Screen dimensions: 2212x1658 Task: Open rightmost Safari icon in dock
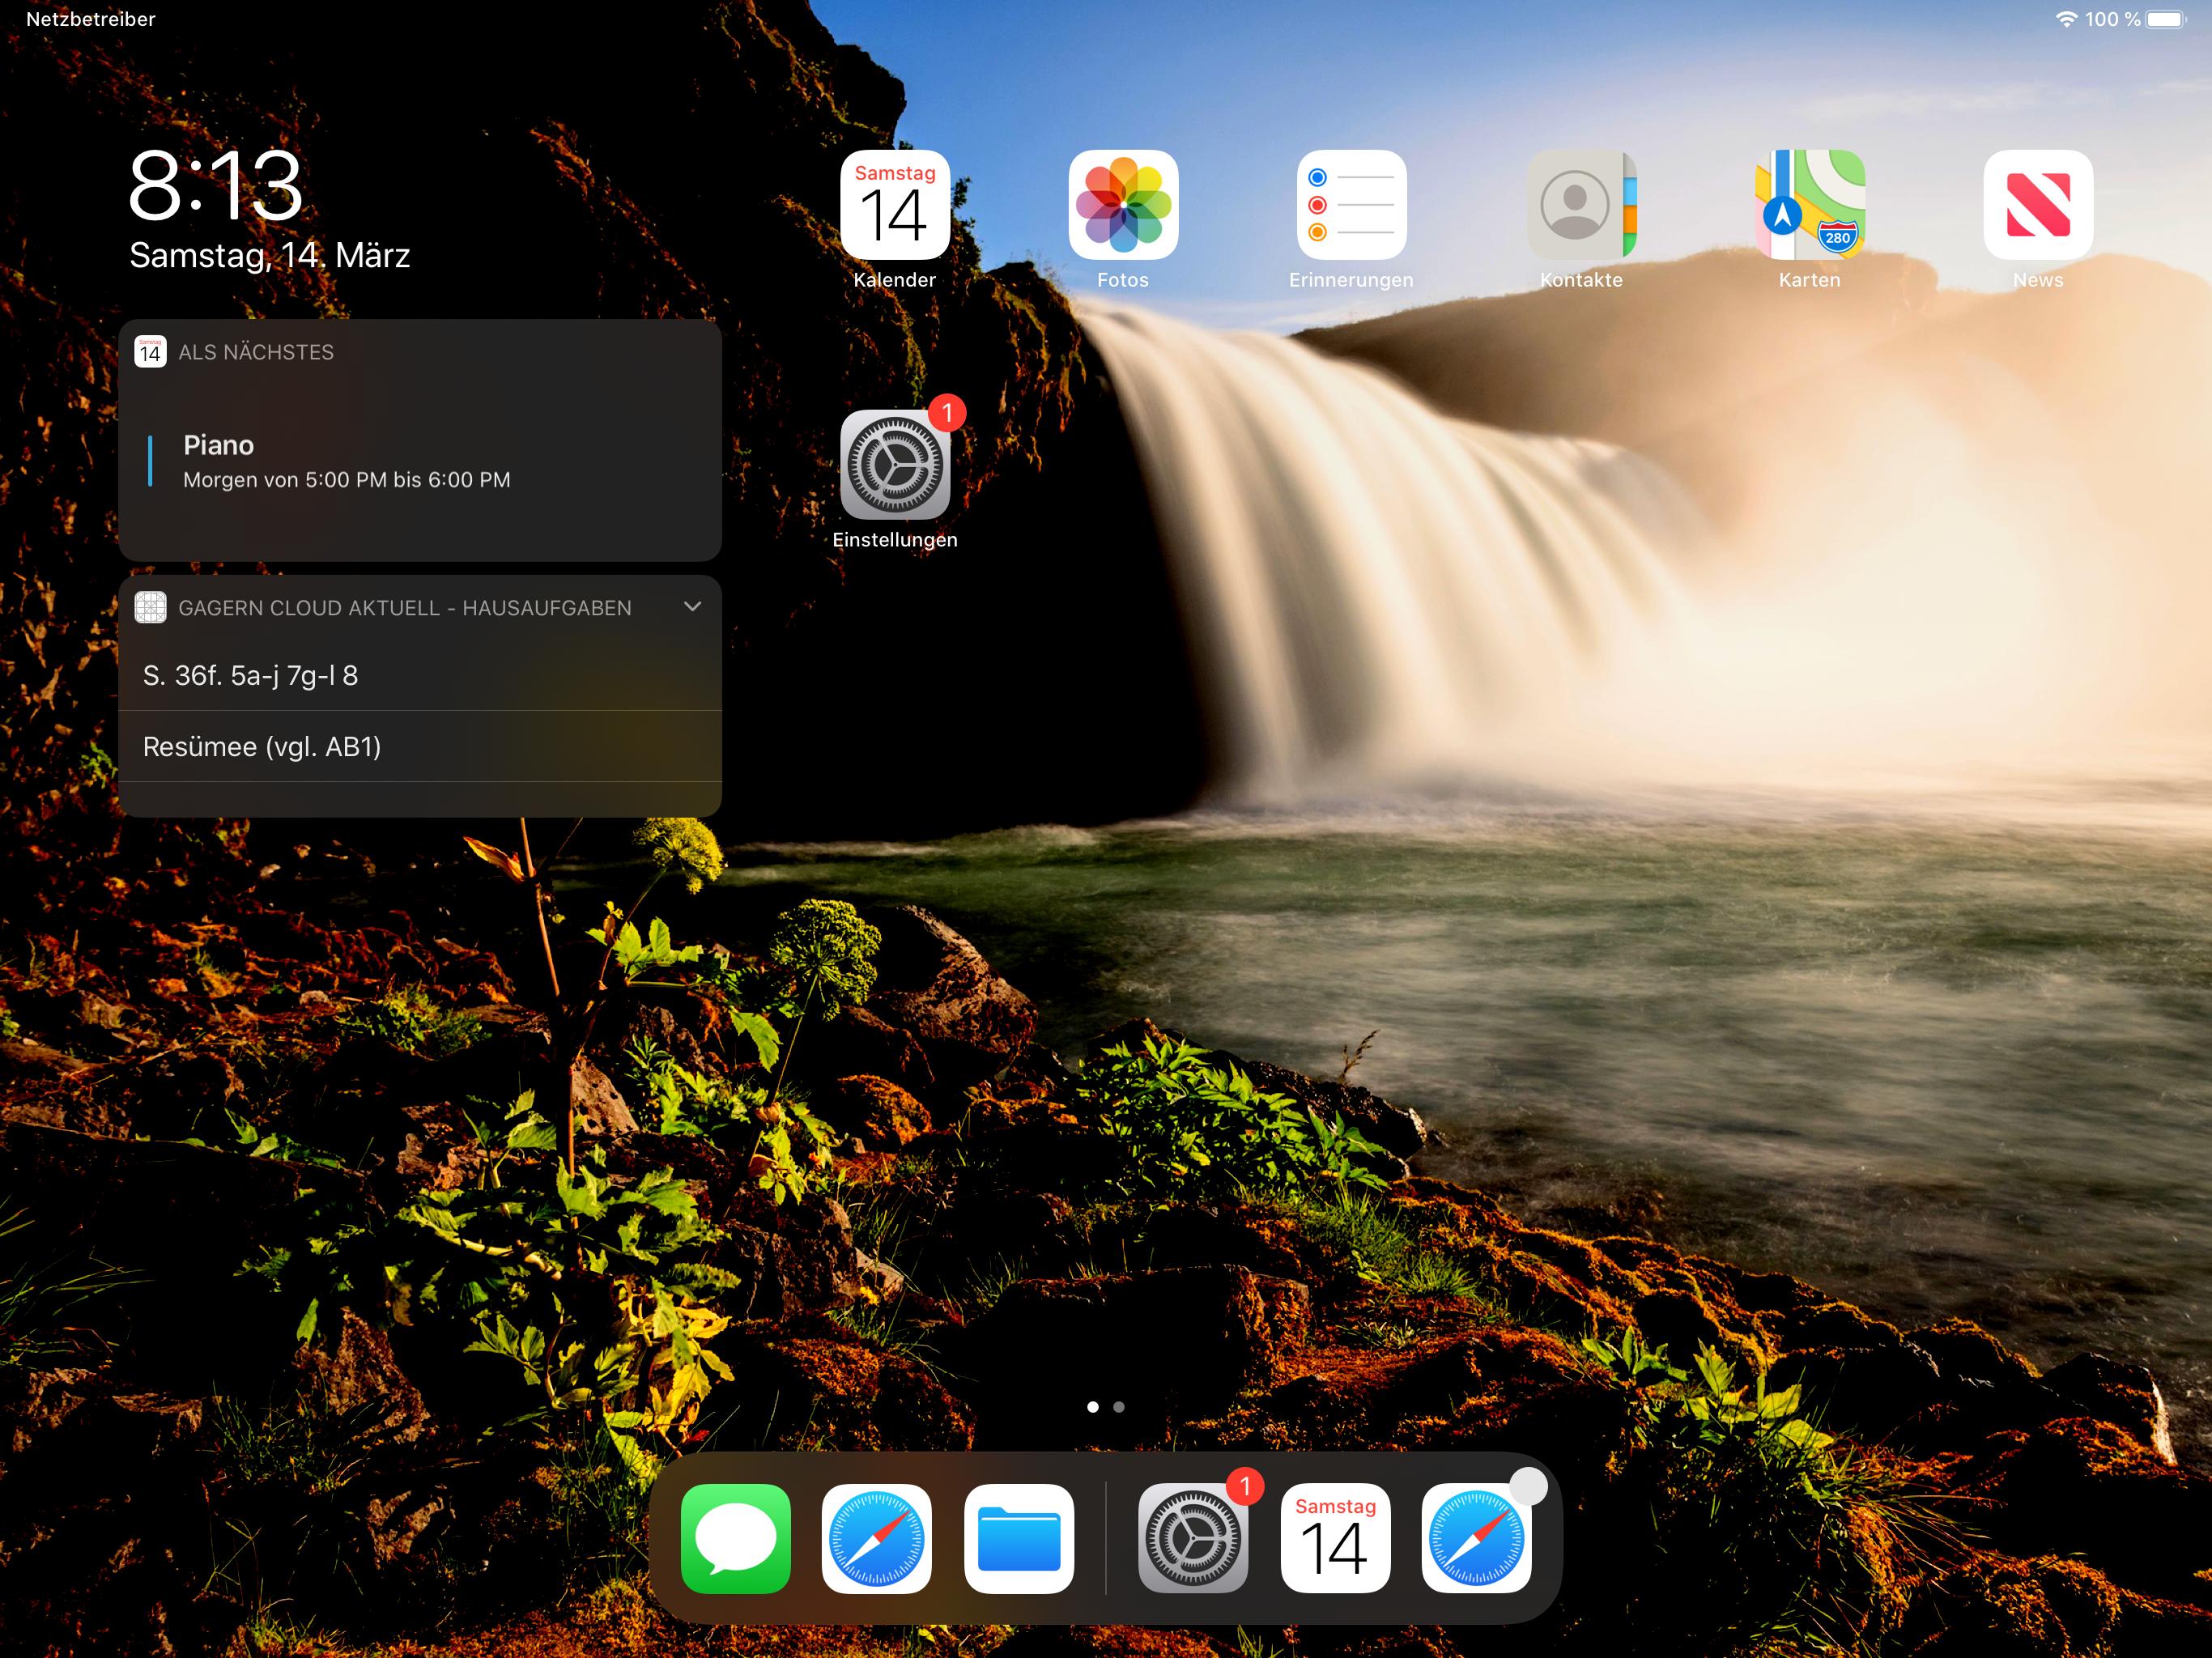(1476, 1538)
